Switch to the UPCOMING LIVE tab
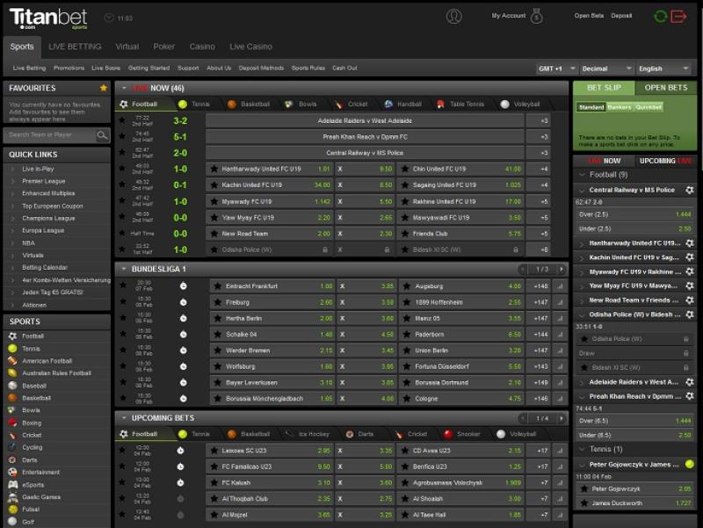 pyautogui.click(x=666, y=161)
